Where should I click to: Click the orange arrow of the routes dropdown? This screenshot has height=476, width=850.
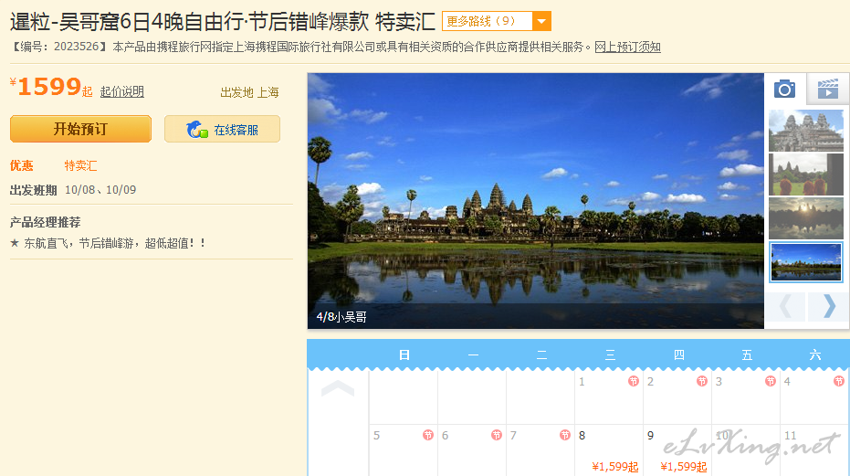[x=541, y=21]
